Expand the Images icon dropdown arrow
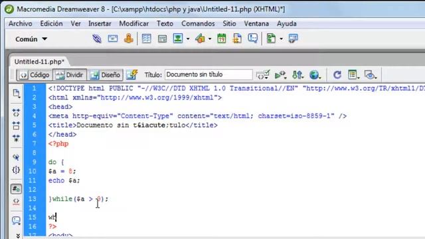This screenshot has width=425, height=239. pyautogui.click(x=188, y=39)
